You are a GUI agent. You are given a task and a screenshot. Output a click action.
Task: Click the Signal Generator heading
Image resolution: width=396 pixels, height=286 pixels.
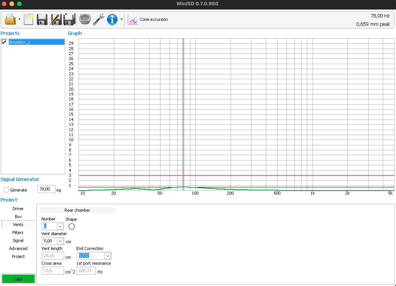[x=20, y=179]
